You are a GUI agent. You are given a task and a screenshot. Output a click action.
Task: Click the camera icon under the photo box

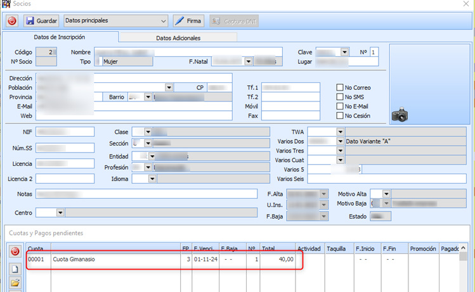pyautogui.click(x=400, y=115)
